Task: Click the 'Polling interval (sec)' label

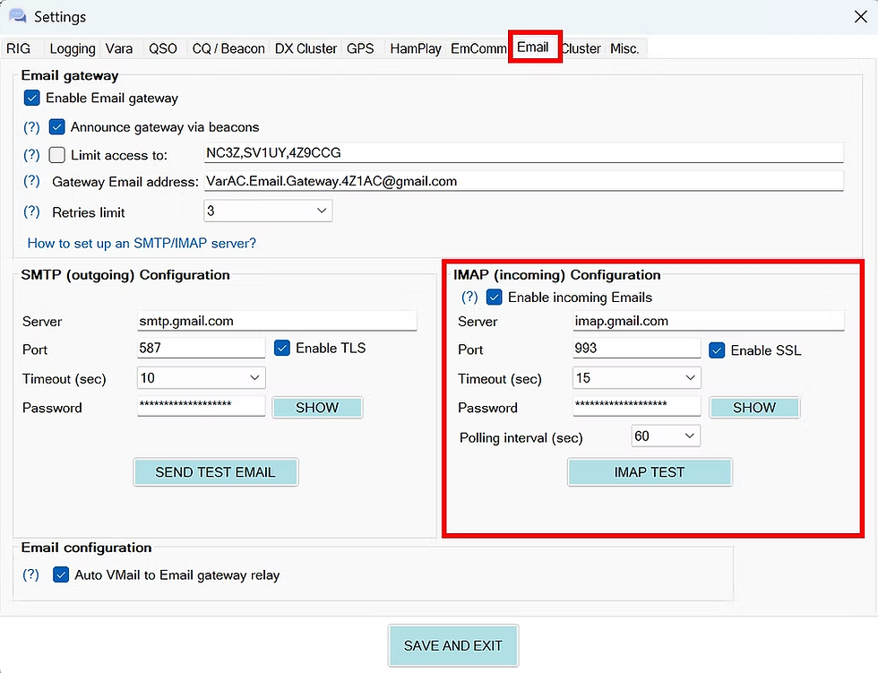Action: pyautogui.click(x=521, y=438)
